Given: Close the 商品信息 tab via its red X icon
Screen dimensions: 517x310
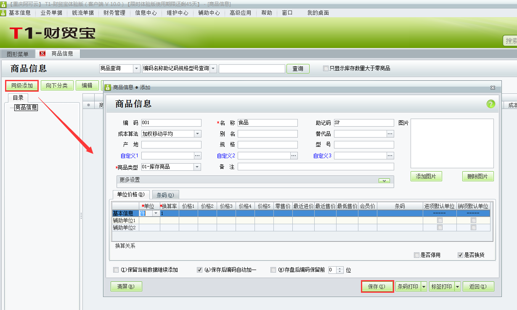Looking at the screenshot, I should pos(42,53).
